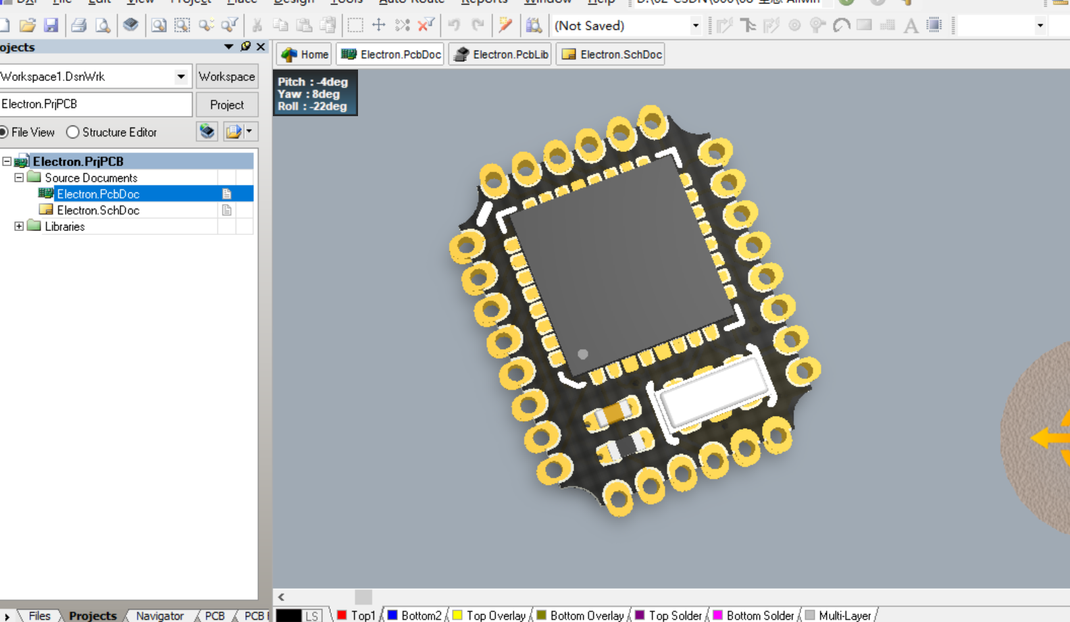Copy the selection
Screen dimensions: 1070x622
pos(280,26)
